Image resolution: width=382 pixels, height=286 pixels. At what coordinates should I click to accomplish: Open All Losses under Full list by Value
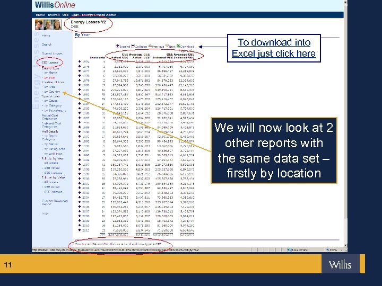pyautogui.click(x=51, y=182)
